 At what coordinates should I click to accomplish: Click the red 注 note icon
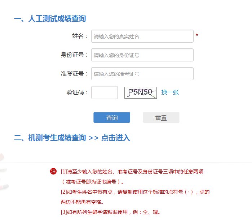coord(54,171)
